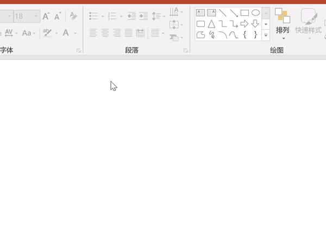Clear all text formatting
The height and width of the screenshot is (239, 326).
click(x=73, y=16)
